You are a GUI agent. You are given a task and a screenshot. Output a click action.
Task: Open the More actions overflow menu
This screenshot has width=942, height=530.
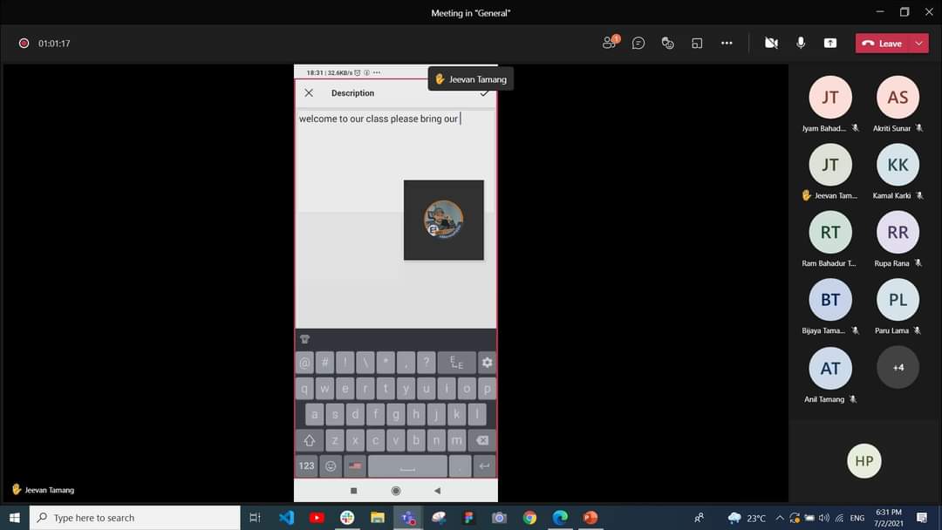(x=727, y=42)
